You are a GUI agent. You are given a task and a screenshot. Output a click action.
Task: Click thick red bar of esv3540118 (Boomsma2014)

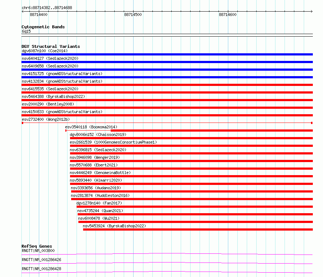point(212,131)
